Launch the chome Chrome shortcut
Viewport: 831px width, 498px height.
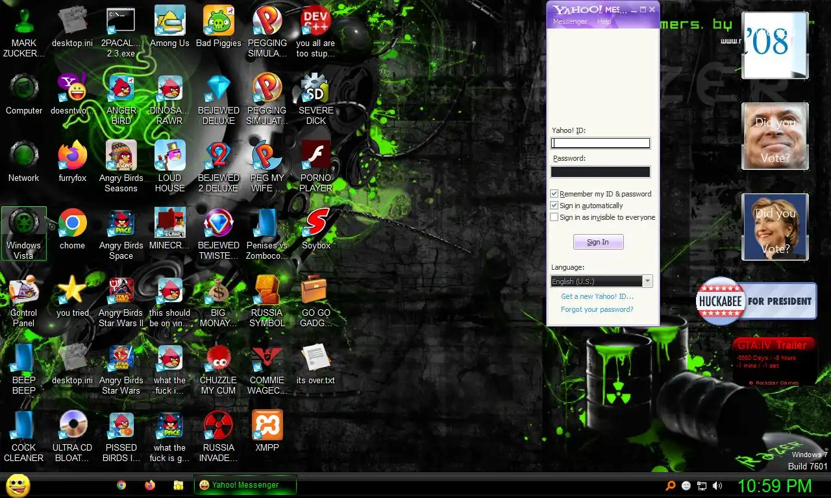(x=72, y=230)
